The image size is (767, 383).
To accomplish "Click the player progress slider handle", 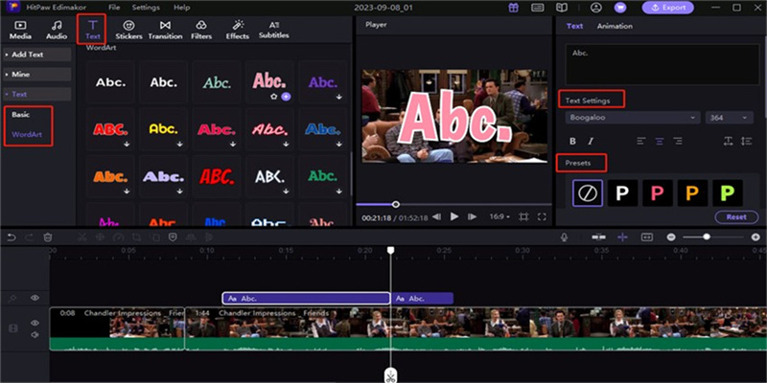I will 396,204.
